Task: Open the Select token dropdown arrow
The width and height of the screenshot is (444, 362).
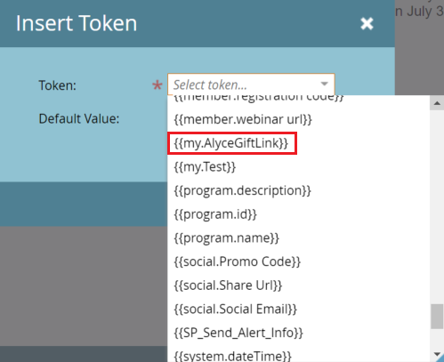Action: (x=325, y=84)
